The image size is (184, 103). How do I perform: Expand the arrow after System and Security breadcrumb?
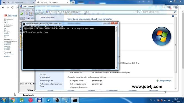tap(82, 12)
